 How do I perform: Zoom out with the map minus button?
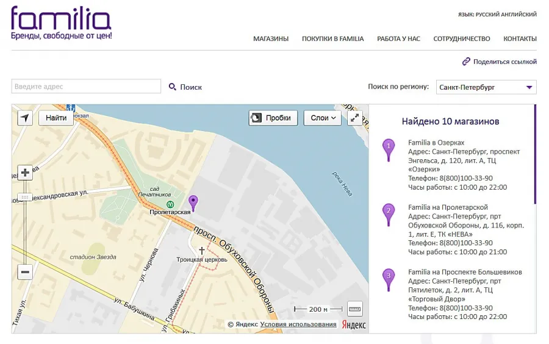pyautogui.click(x=25, y=272)
